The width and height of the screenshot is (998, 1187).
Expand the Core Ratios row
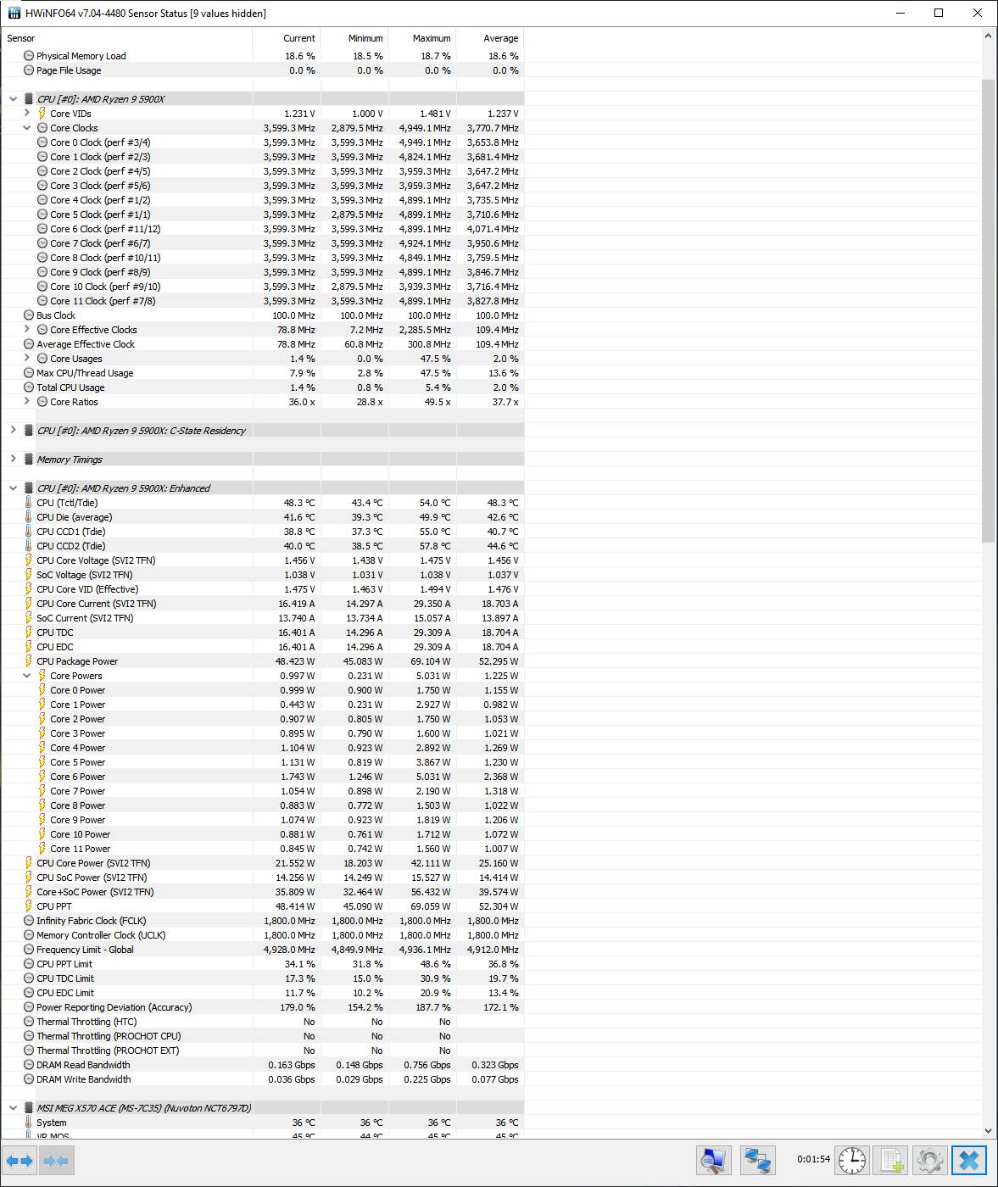coord(26,402)
